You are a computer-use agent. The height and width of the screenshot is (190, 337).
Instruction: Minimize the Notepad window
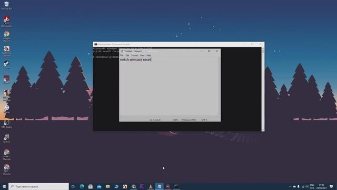(x=201, y=51)
